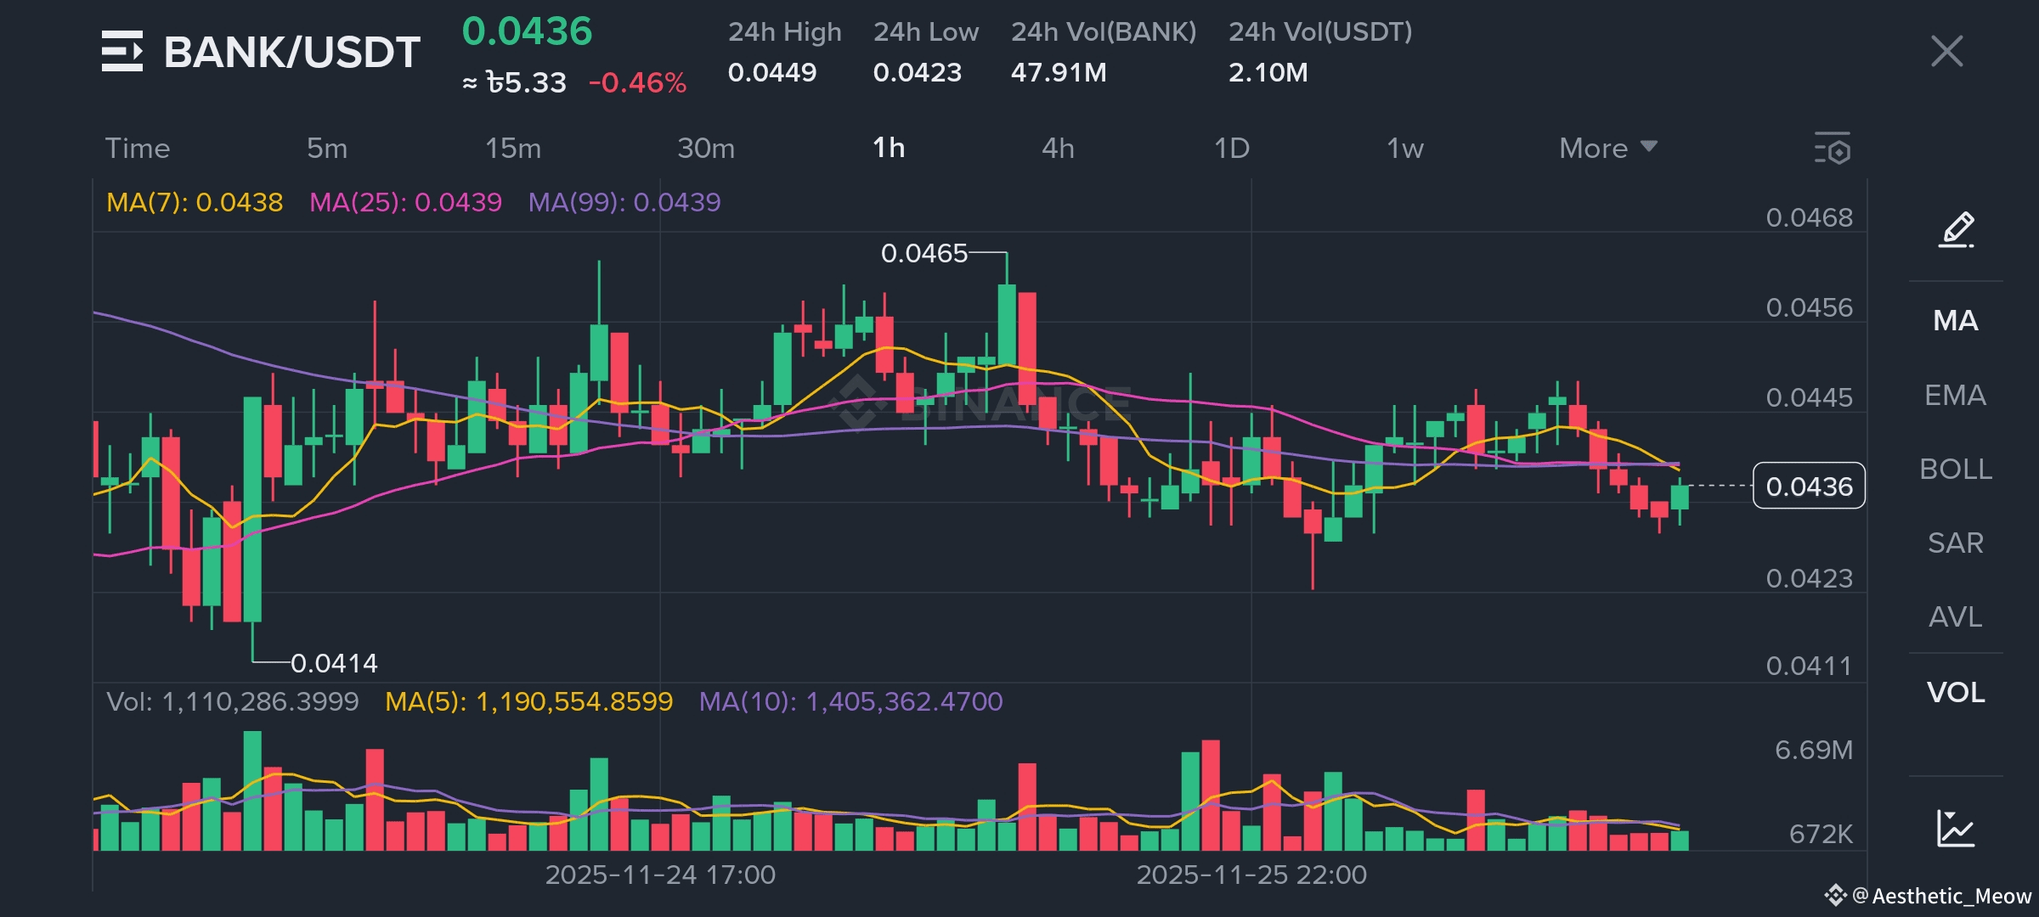Open chart indicator settings icon
The height and width of the screenshot is (917, 2039).
click(1833, 149)
